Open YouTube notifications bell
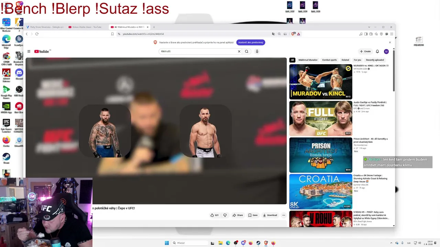The height and width of the screenshot is (247, 440). tap(377, 51)
